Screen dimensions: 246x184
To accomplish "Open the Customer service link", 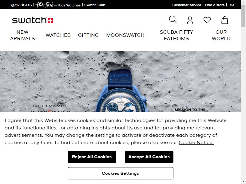I will point(187,5).
